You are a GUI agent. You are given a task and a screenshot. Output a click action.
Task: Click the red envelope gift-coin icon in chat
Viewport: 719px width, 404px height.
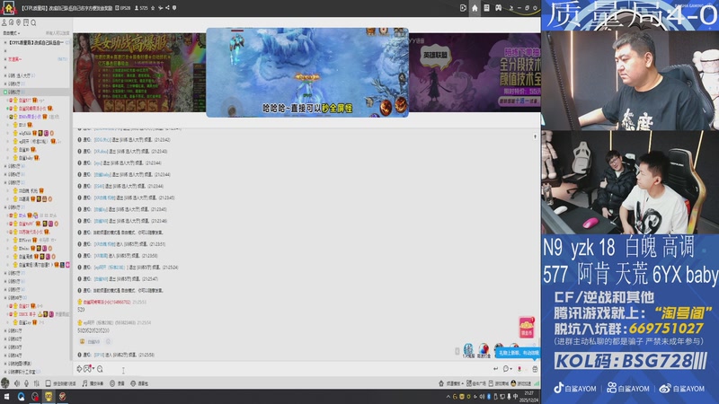(527, 328)
